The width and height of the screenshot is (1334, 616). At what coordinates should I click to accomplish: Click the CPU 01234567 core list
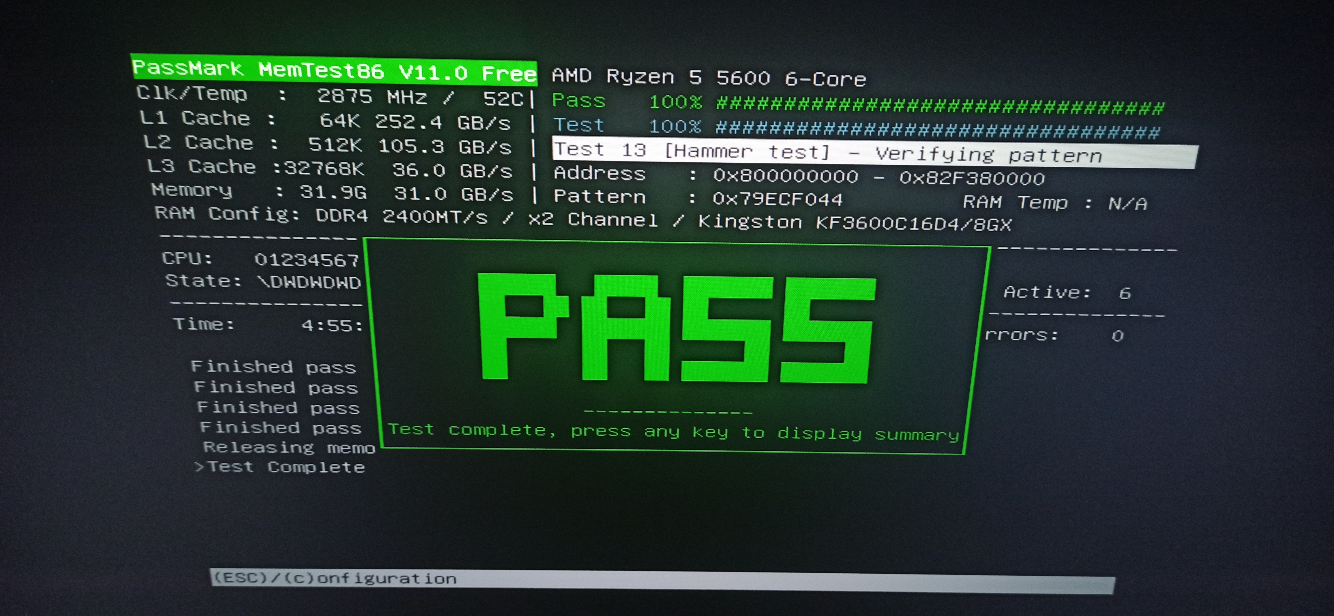[x=261, y=259]
